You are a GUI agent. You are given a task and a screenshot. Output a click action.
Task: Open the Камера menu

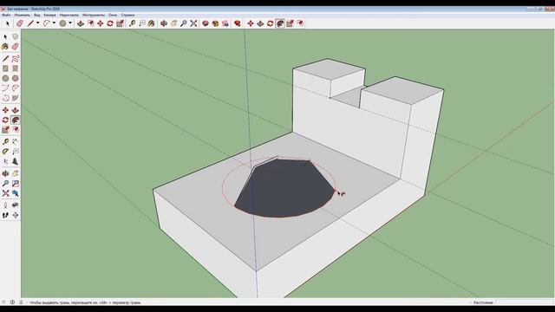point(49,16)
